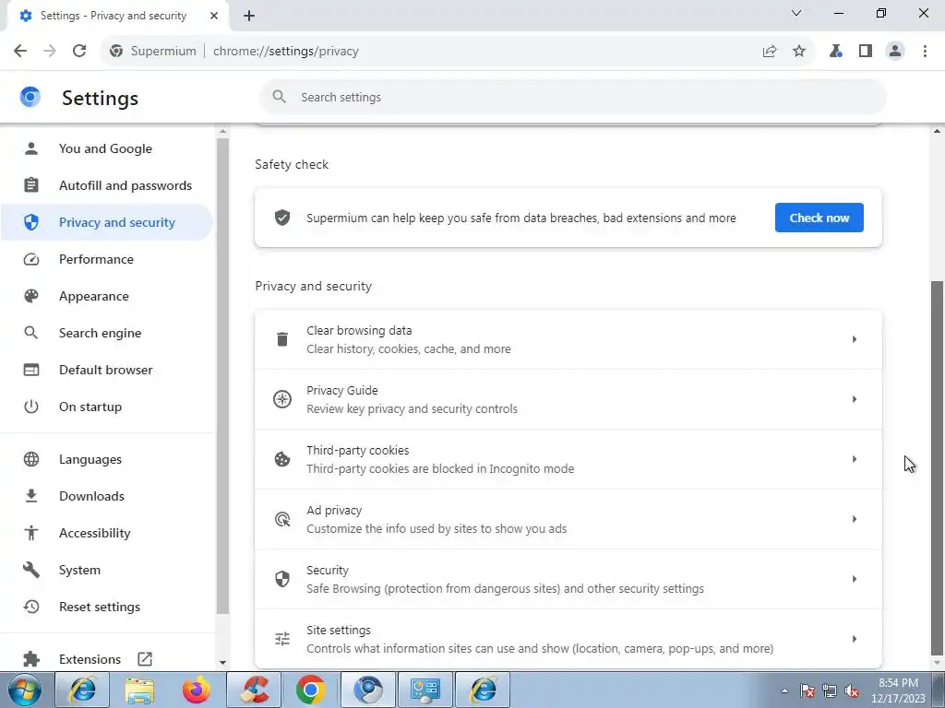
Task: Click the Search settings field
Action: click(x=573, y=97)
